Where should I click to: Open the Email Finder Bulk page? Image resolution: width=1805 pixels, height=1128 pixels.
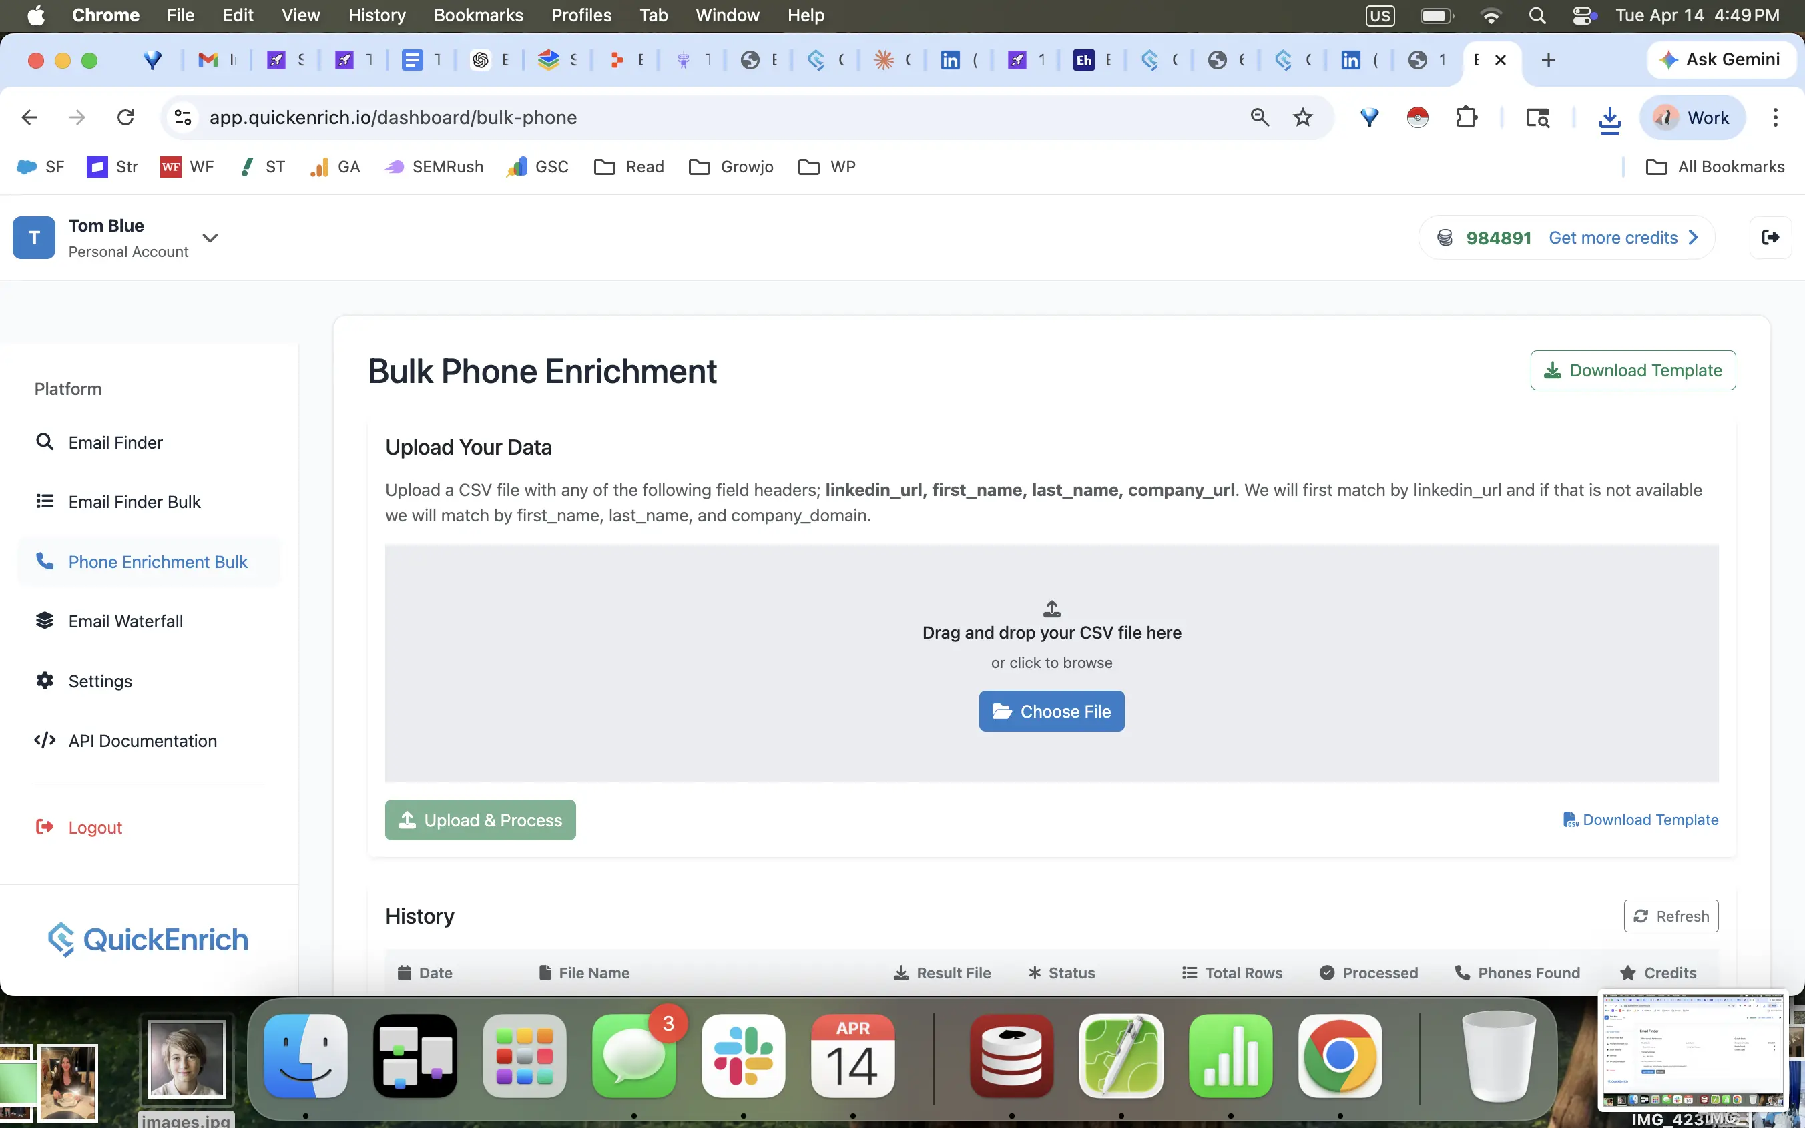tap(134, 502)
